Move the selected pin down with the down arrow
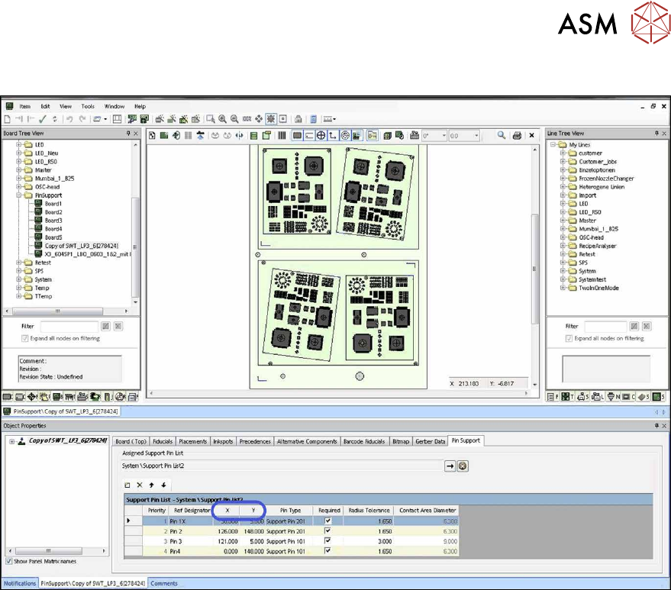Viewport: 671px width, 590px height. [163, 485]
